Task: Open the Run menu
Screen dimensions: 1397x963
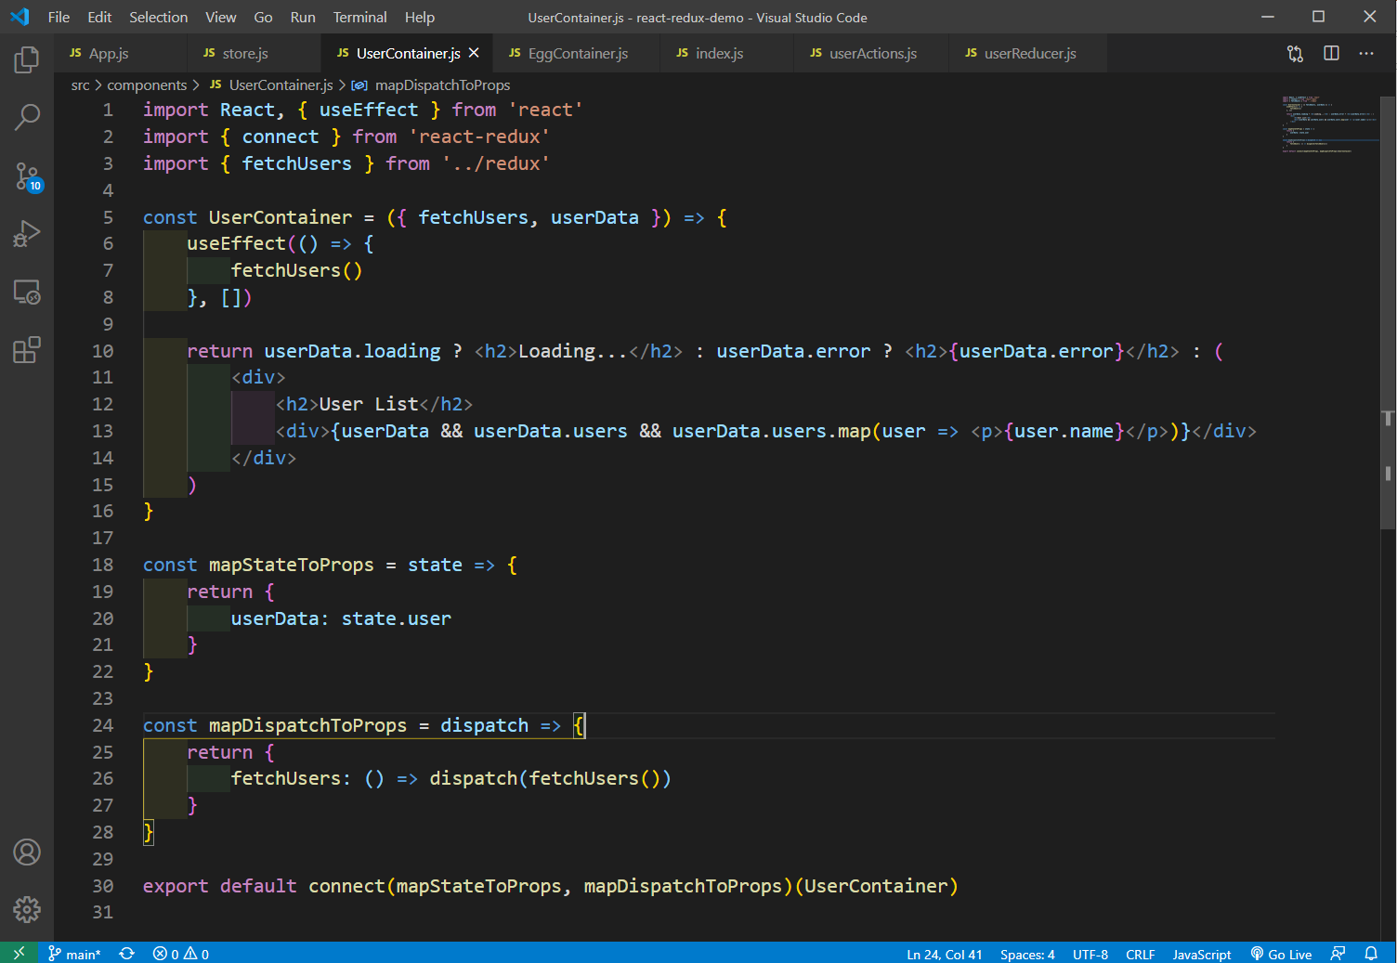Action: (303, 17)
